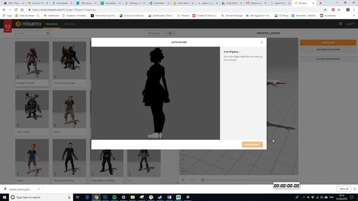This screenshot has height=201, width=358.
Task: Click the animation play/pause control
Action: click(x=183, y=180)
